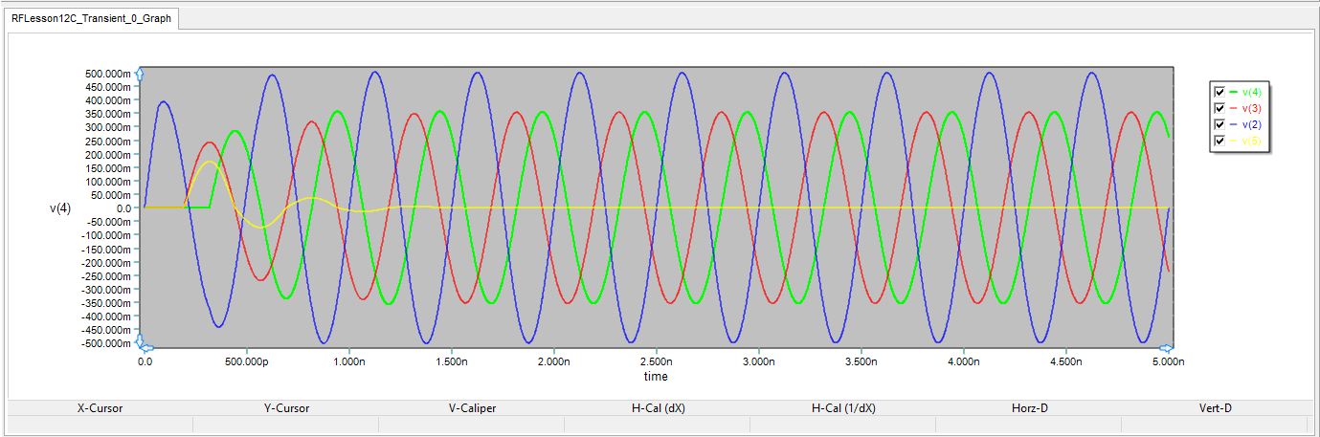Screen dimensions: 1320x437
Task: Click the -400.000m Y-axis tick label
Action: [107, 316]
